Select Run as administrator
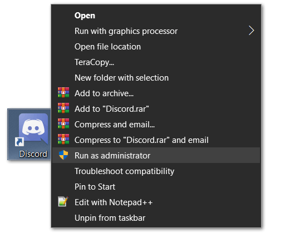295x233 pixels. tap(156, 156)
